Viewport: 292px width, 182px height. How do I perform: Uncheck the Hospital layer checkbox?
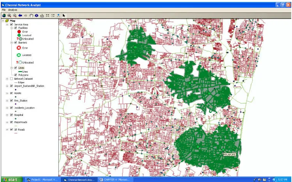tap(12, 115)
